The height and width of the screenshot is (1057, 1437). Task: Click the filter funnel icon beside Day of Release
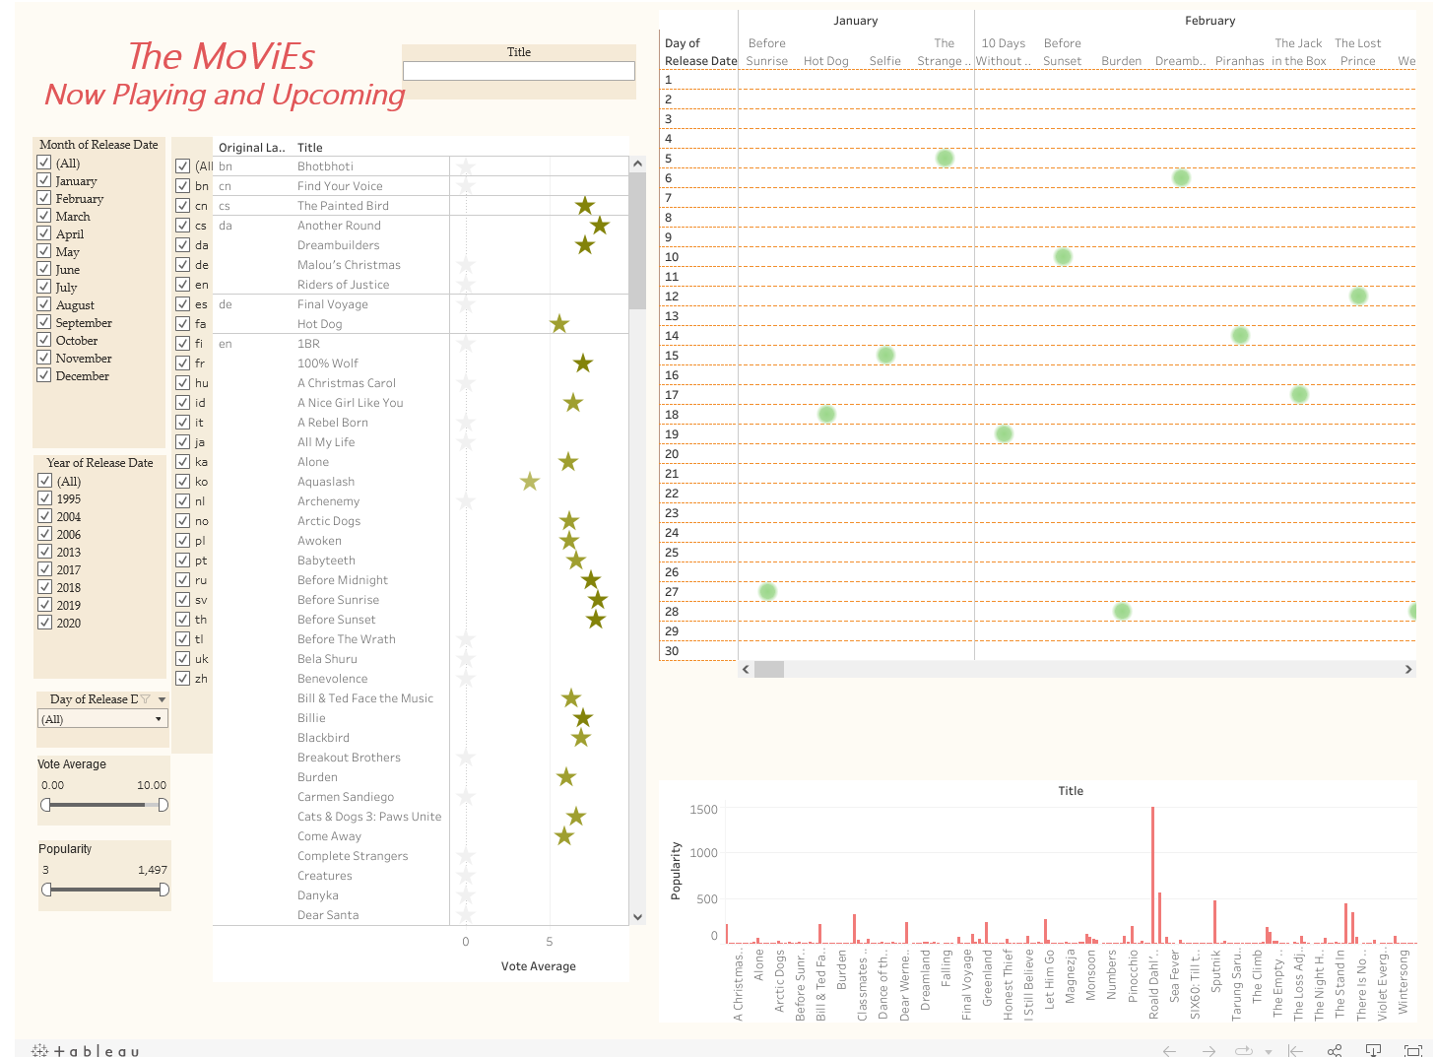[x=146, y=699]
